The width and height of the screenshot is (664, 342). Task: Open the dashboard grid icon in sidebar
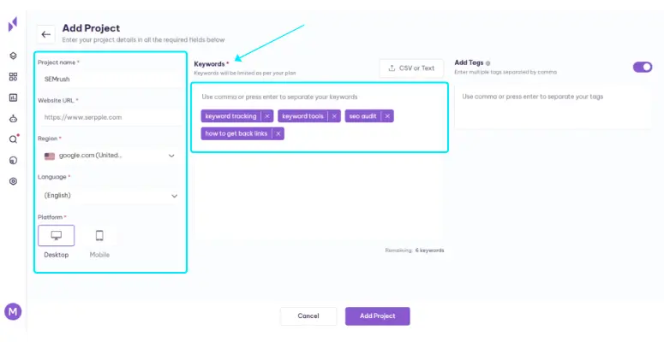13,76
